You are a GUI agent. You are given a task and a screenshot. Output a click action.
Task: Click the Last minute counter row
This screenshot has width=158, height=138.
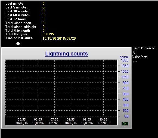(25, 4)
